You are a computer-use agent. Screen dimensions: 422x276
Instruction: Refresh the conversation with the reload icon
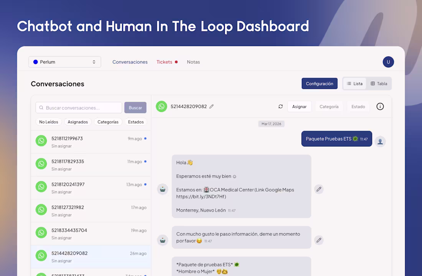click(280, 107)
